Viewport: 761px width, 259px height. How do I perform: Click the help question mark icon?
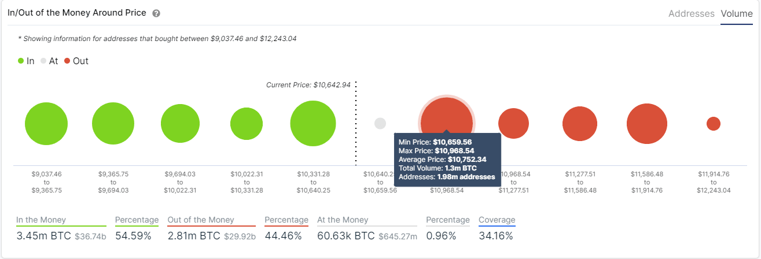pos(156,13)
